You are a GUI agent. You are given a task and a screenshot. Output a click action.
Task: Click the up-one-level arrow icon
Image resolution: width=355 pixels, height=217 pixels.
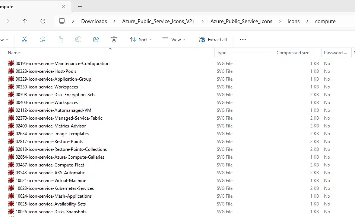pos(25,21)
